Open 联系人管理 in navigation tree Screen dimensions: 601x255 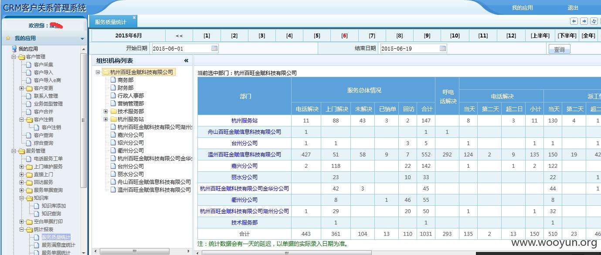pyautogui.click(x=46, y=96)
